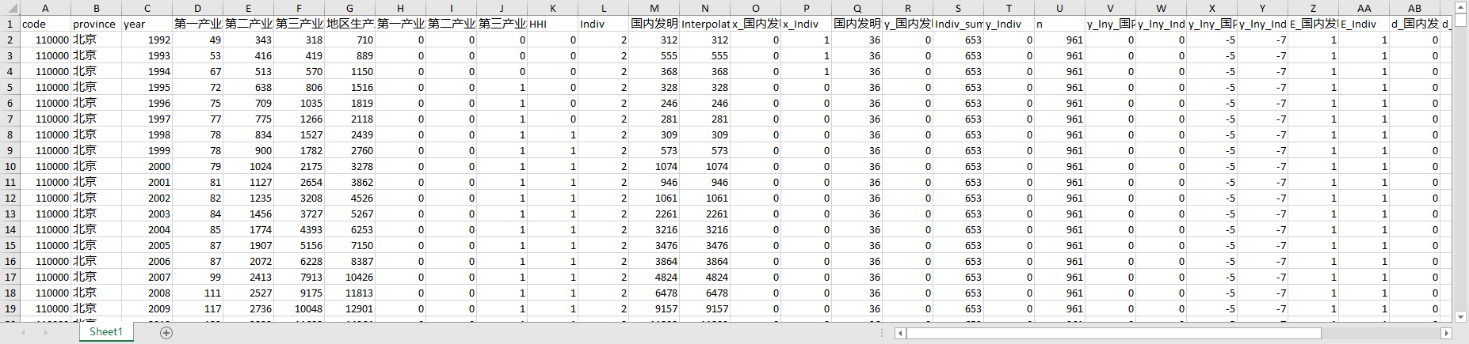
Task: Click the Select All corner triangle
Action: 10,8
